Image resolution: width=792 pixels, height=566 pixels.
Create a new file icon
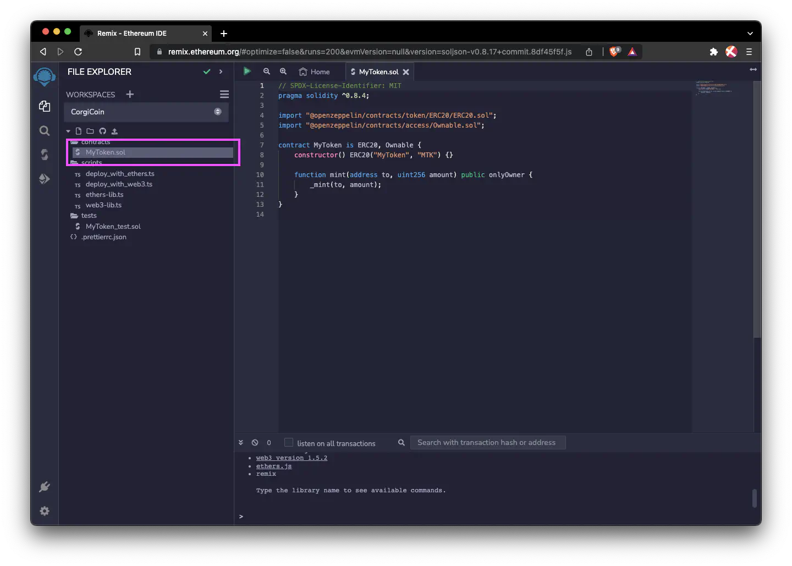78,131
